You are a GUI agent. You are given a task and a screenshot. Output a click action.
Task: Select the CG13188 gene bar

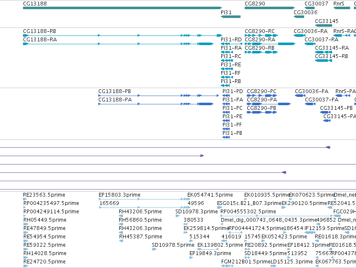click(x=123, y=8)
